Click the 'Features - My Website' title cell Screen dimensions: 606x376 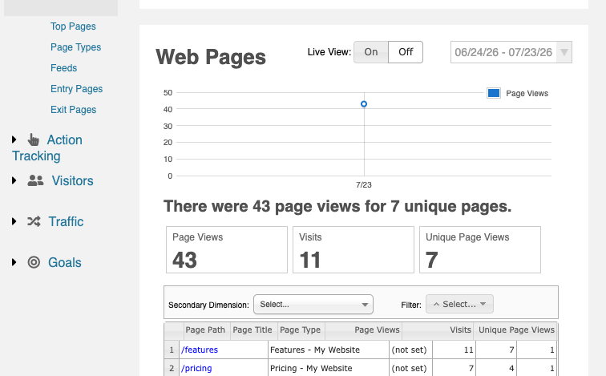click(x=329, y=350)
